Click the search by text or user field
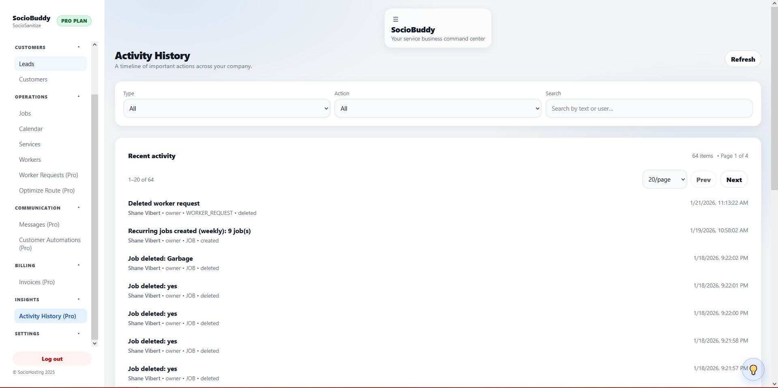Screen dimensions: 778x388 (x=649, y=108)
